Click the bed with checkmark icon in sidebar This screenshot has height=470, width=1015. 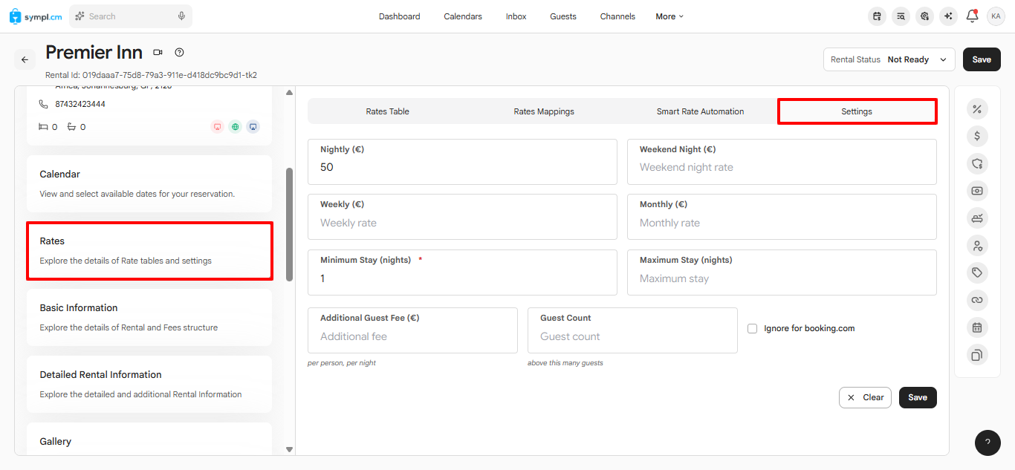click(x=977, y=218)
